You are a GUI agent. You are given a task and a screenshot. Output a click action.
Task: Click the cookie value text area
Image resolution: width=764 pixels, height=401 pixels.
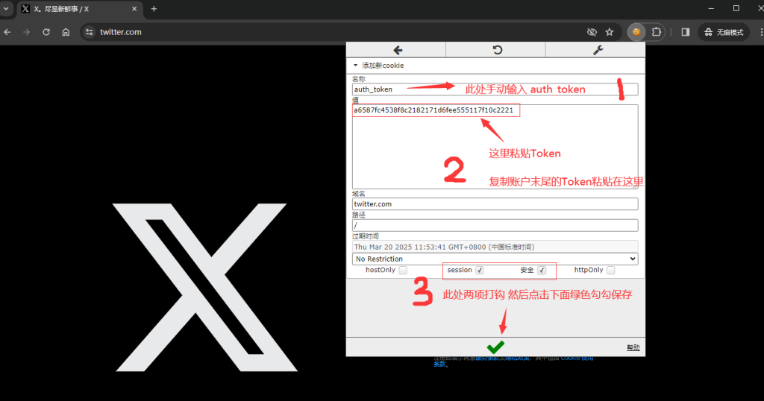coord(495,147)
